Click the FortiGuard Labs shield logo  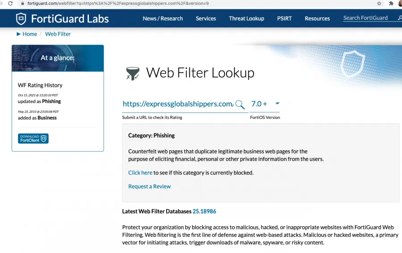[21, 19]
